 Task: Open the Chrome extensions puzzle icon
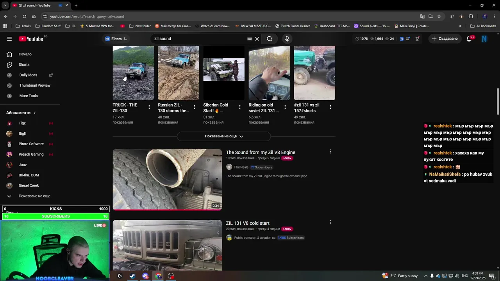pyautogui.click(x=471, y=16)
